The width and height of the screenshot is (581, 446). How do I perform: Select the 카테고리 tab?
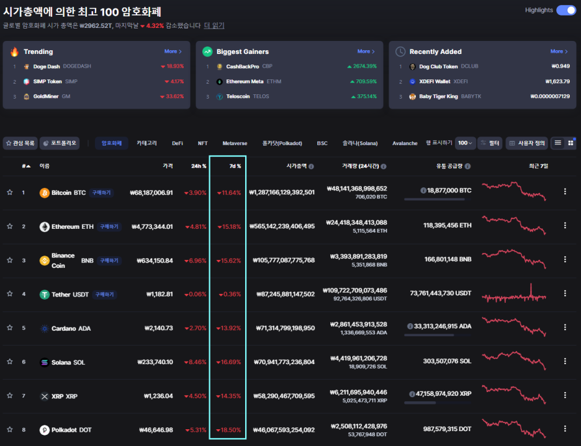point(146,143)
